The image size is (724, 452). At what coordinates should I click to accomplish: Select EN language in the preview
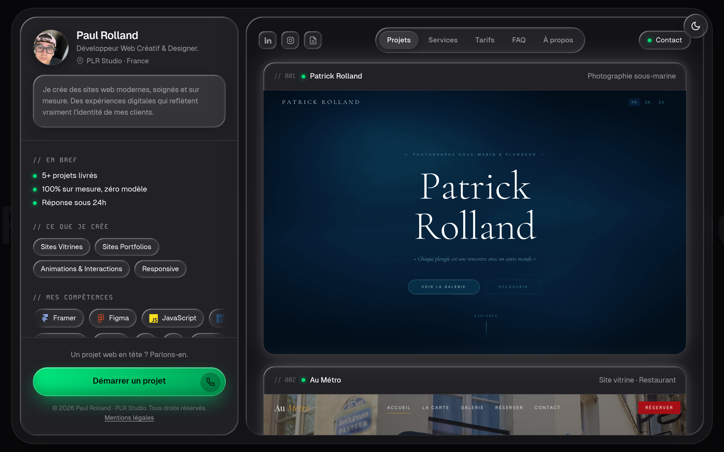tap(647, 102)
